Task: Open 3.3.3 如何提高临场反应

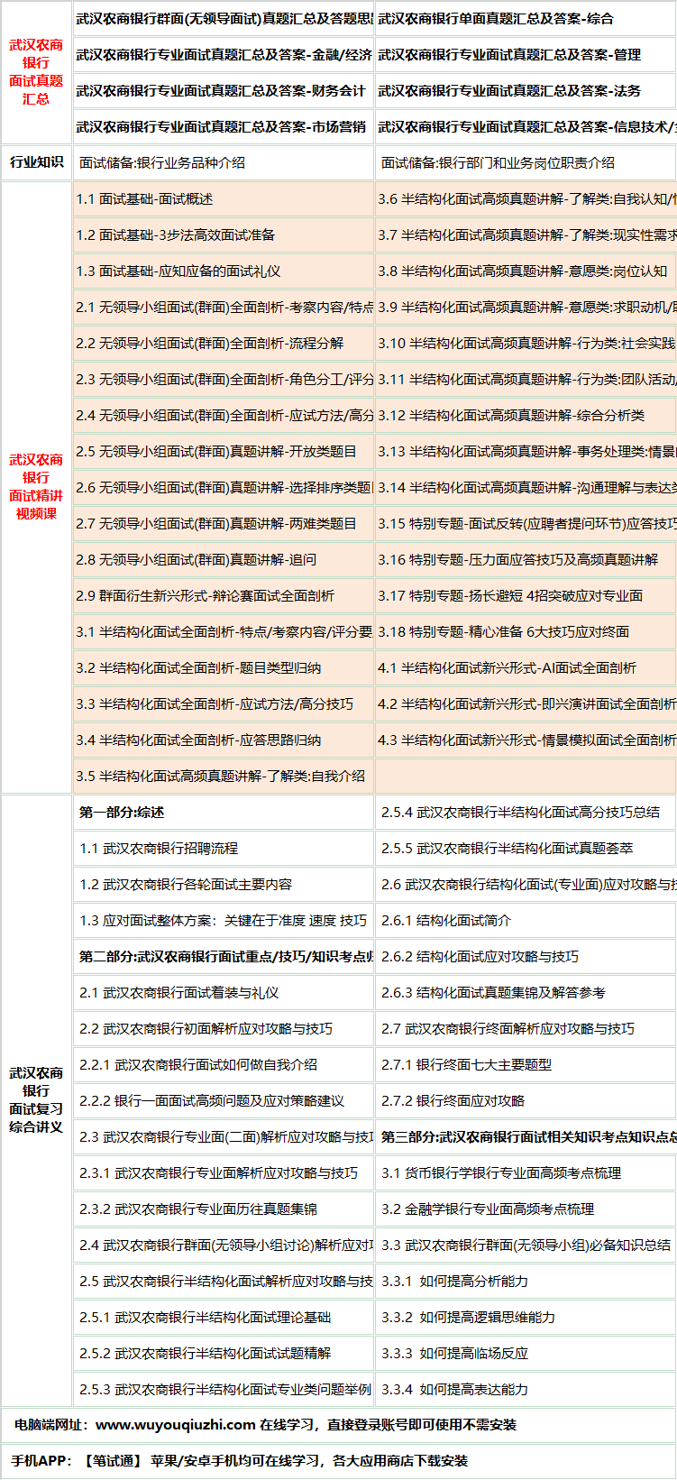Action: (454, 1354)
